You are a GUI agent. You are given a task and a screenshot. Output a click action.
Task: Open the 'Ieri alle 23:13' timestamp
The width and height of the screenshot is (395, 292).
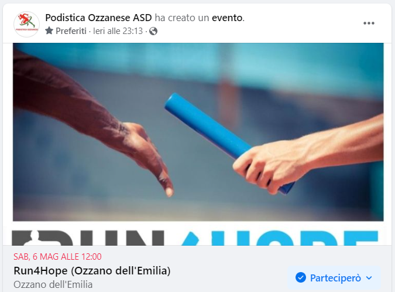point(118,31)
